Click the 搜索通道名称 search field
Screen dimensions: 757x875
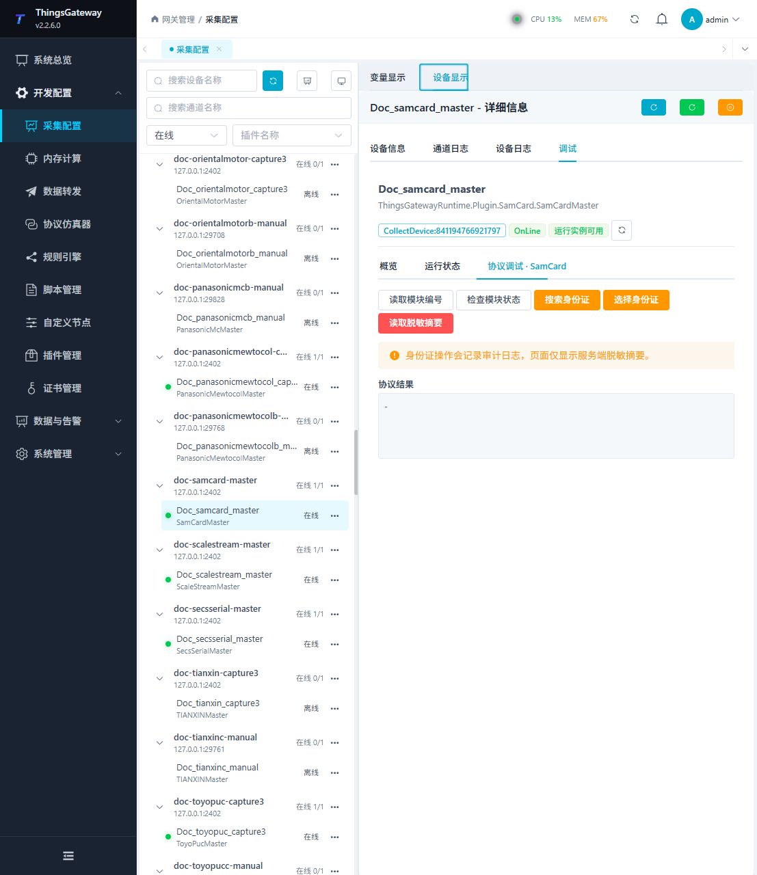[x=249, y=108]
